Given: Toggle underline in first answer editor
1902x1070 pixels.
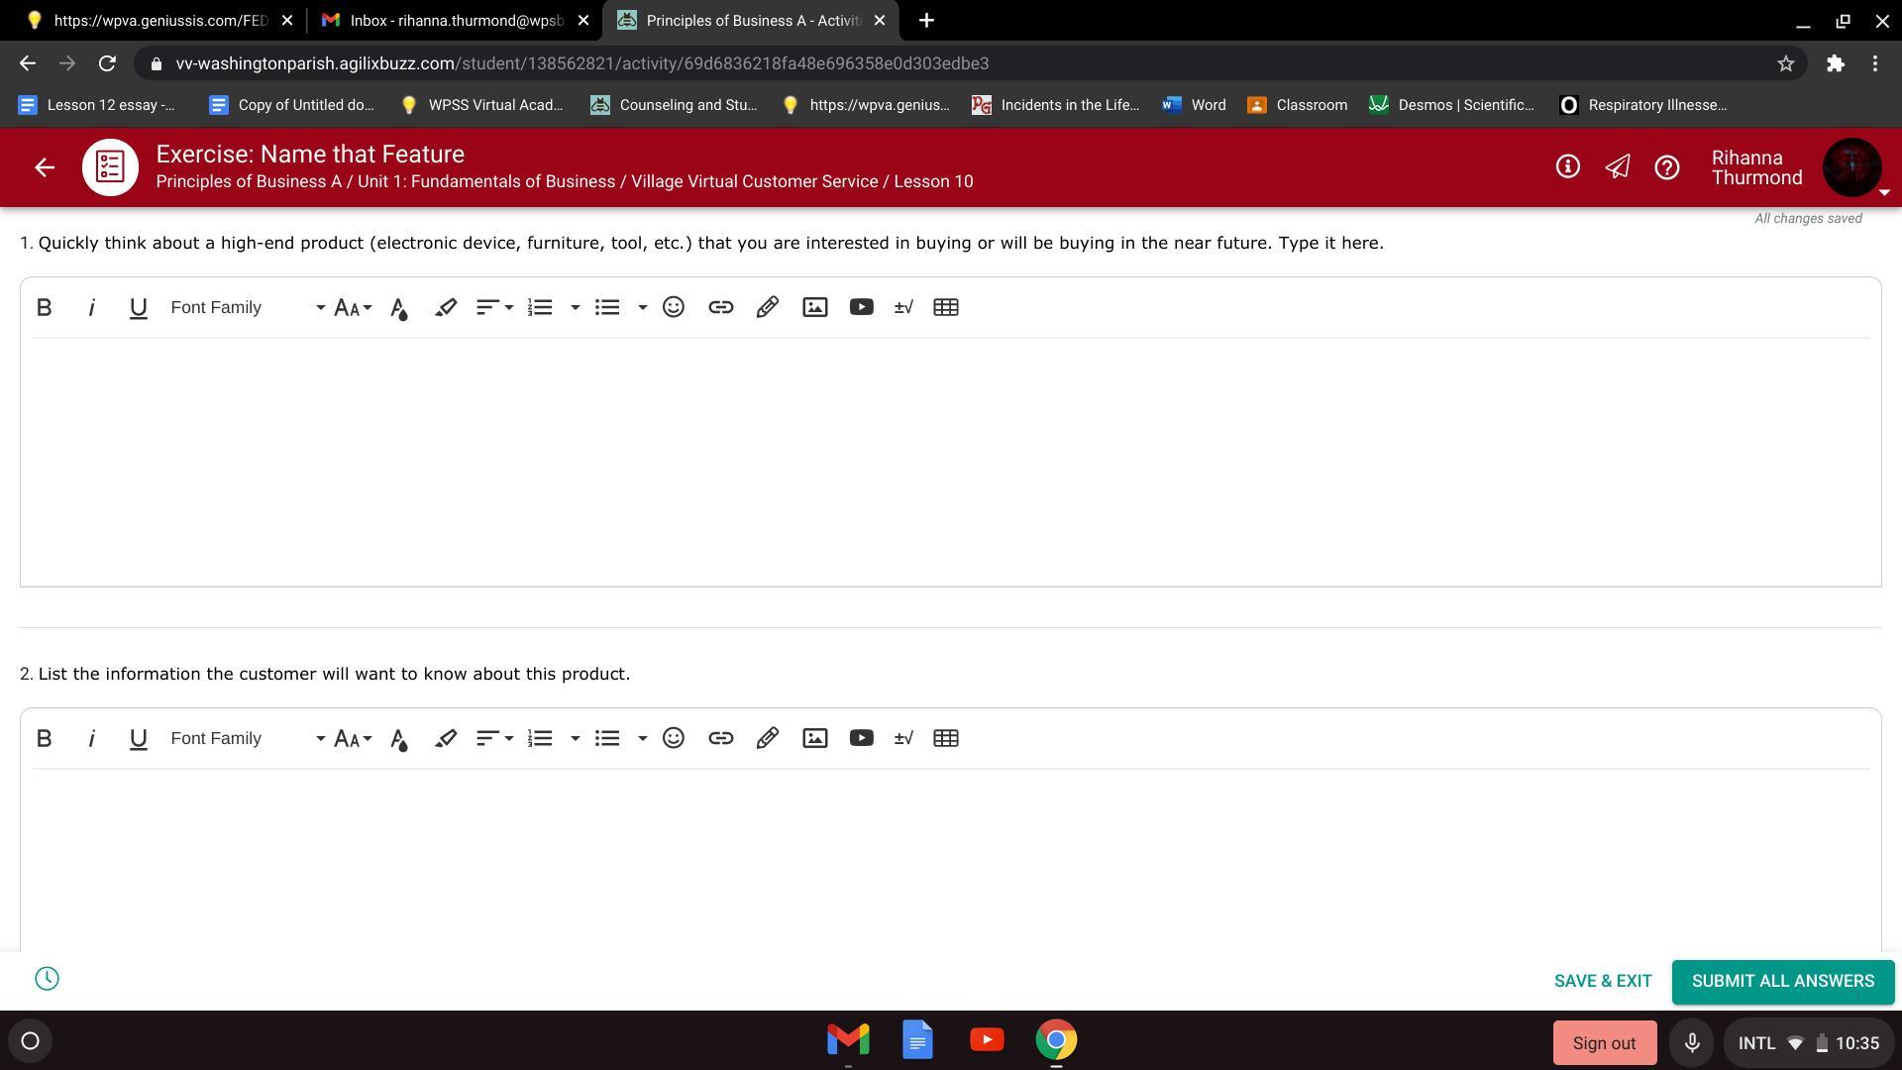Looking at the screenshot, I should point(138,307).
